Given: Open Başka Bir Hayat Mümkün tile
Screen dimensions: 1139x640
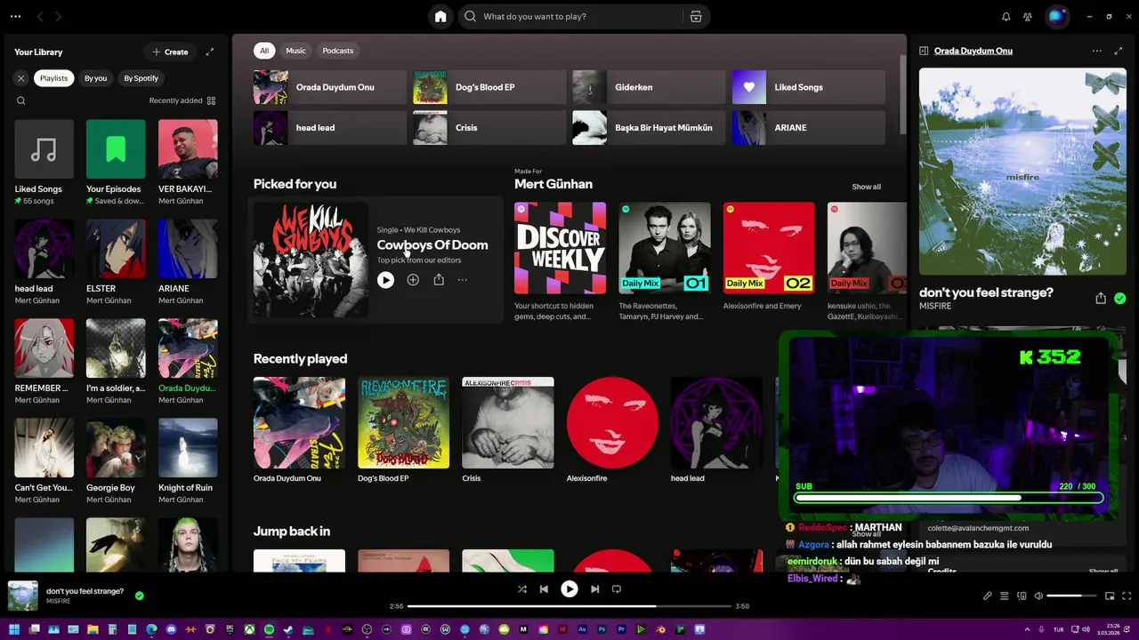Looking at the screenshot, I should tap(649, 127).
